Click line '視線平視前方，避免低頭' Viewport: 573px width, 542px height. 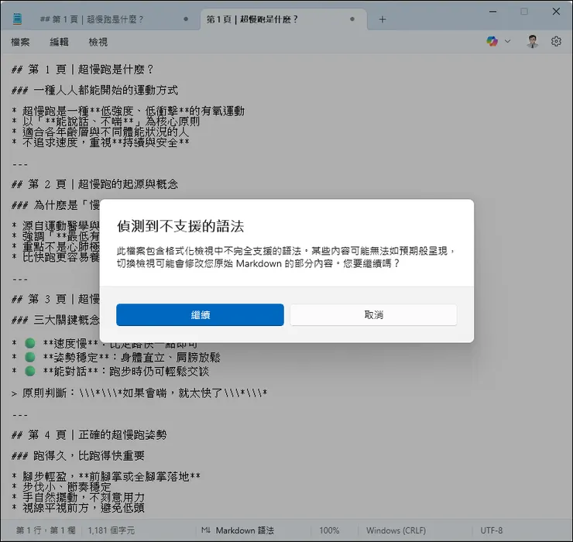(x=78, y=508)
